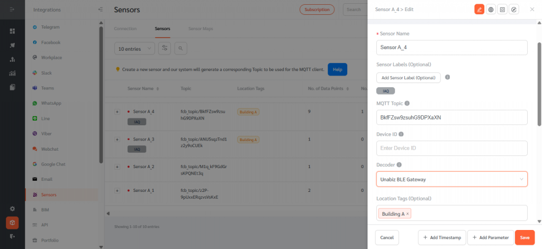Expand the Sensor A_2 row
This screenshot has height=249, width=542.
117,167
